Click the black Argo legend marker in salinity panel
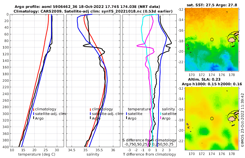 coord(90,118)
